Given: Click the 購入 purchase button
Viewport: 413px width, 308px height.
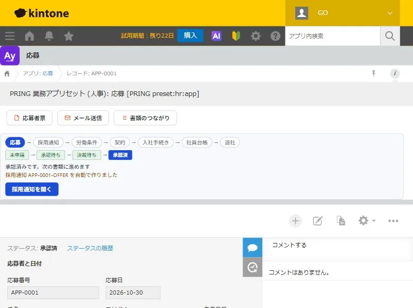Looking at the screenshot, I should tap(190, 36).
